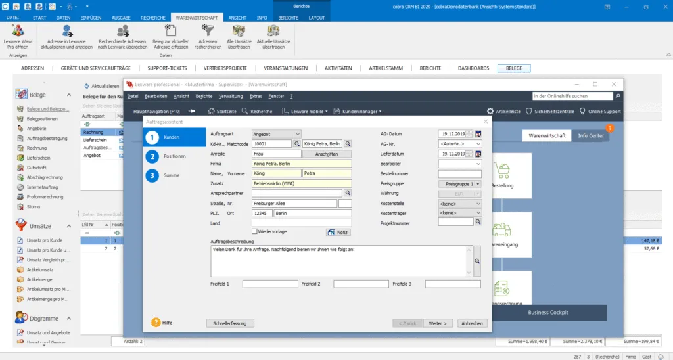Click the Freifeld 1 input field
Viewport: 673px width, 360px height.
(270, 284)
